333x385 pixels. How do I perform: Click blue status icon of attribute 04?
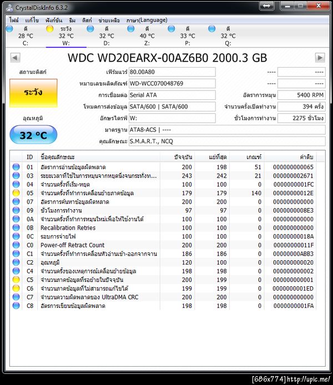click(16, 184)
